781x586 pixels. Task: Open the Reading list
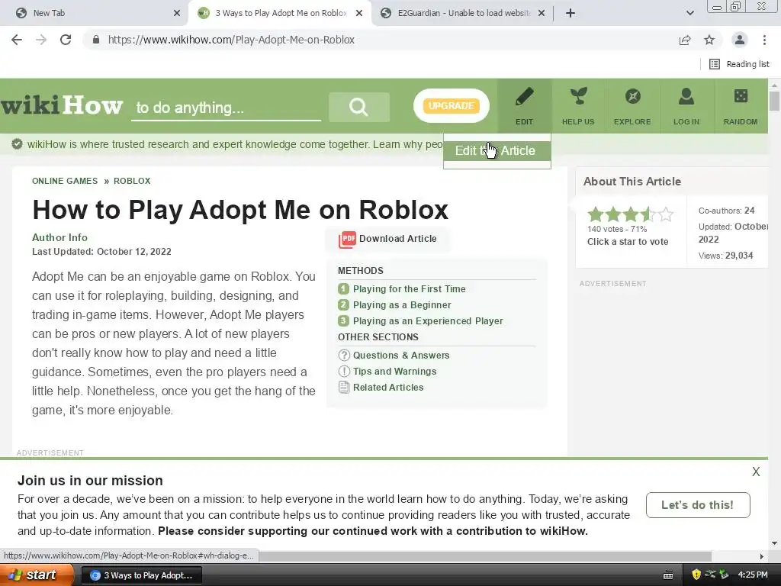click(x=739, y=64)
